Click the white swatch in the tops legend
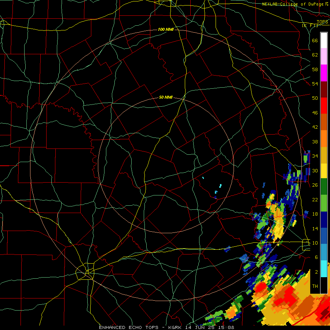This screenshot has width=330, height=330. pyautogui.click(x=324, y=40)
